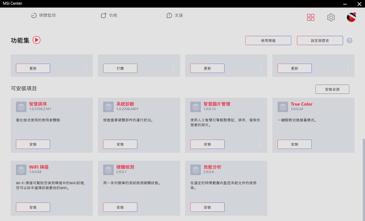The image size is (365, 221).
Task: Click version number 3.0.0.24
Action: [297, 109]
